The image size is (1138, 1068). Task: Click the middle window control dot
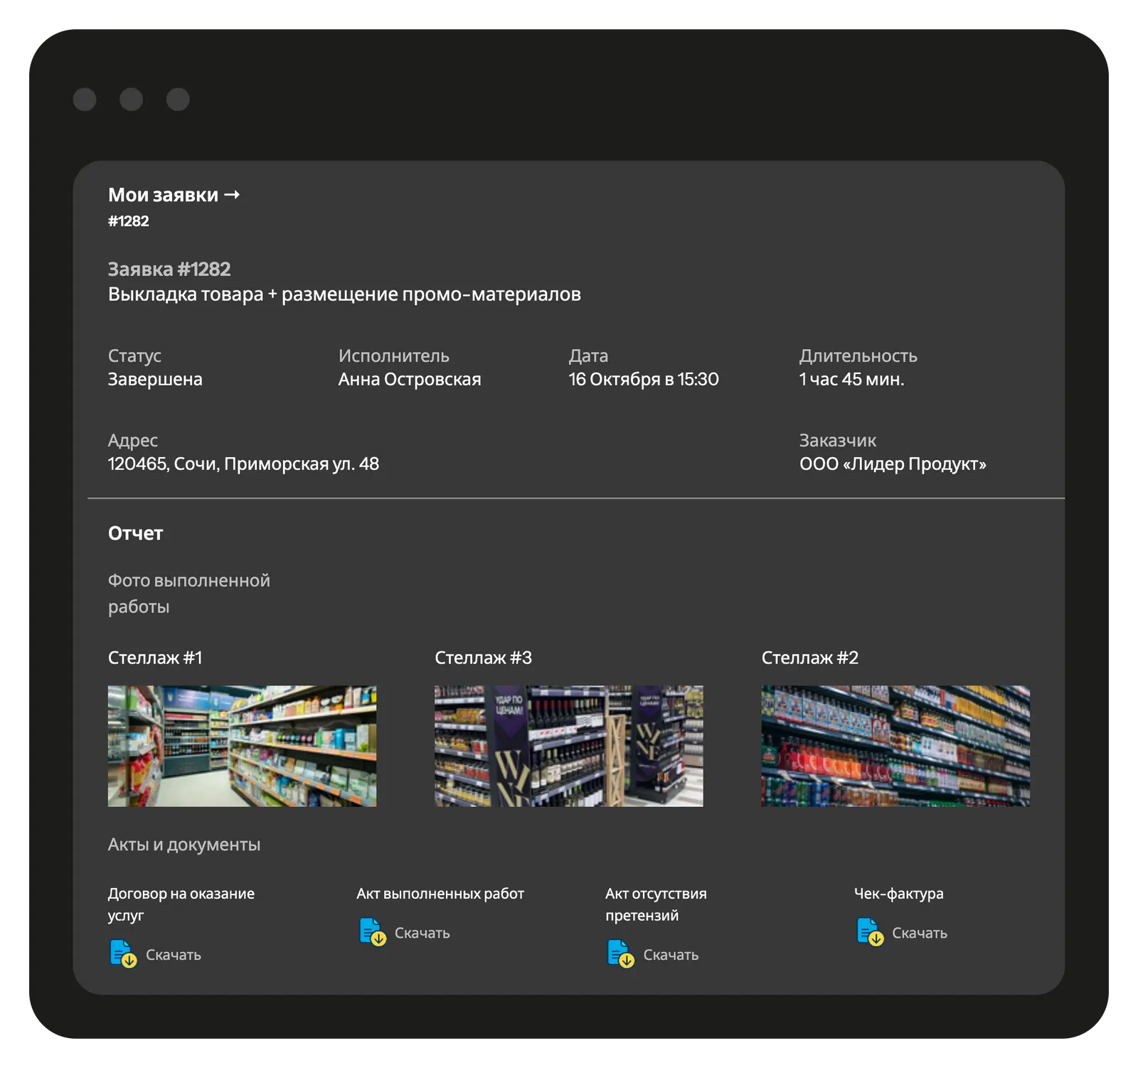131,100
